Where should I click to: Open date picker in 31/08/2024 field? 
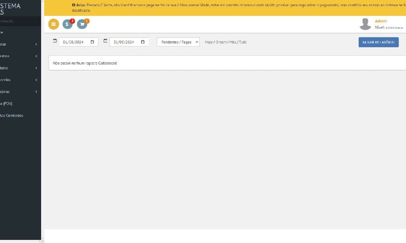click(143, 42)
